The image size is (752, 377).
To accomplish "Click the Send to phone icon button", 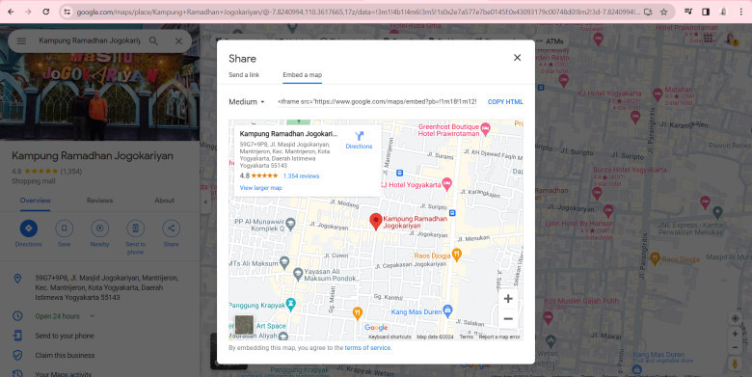I will (135, 229).
